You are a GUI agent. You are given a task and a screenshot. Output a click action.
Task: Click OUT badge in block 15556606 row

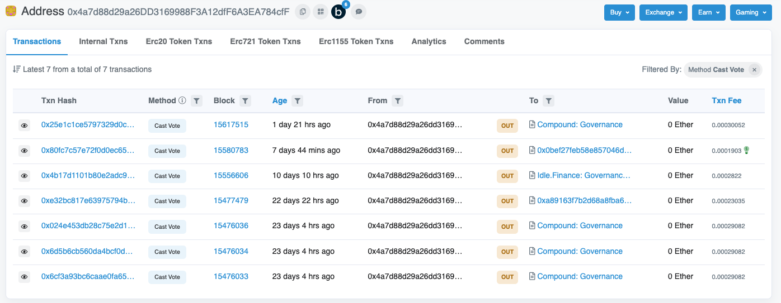[507, 176]
